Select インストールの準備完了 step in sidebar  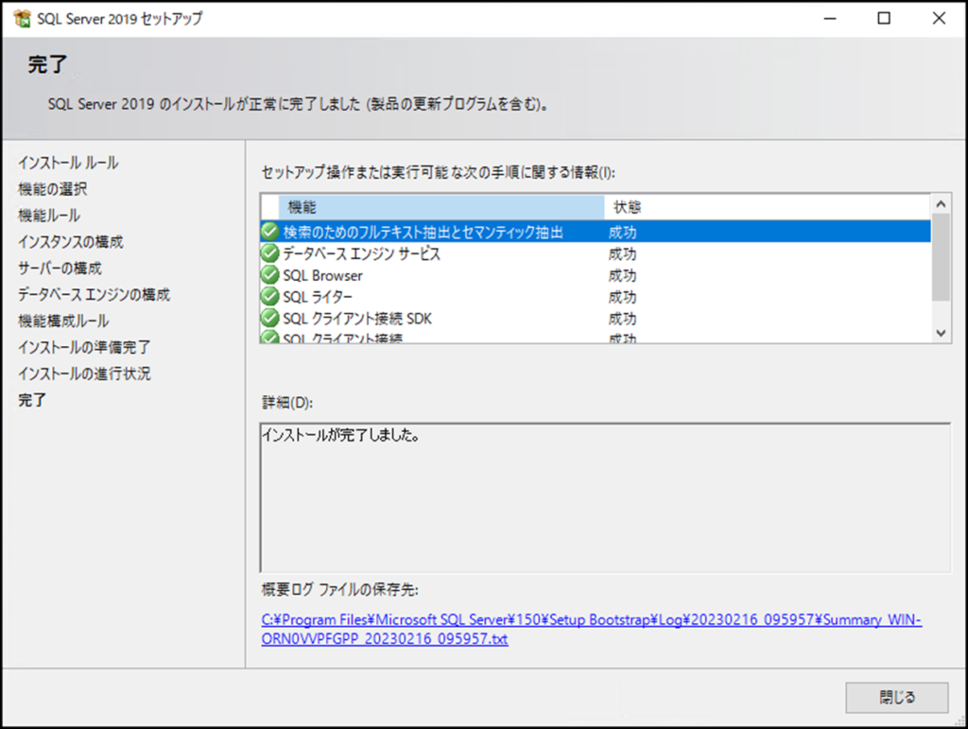pos(84,347)
